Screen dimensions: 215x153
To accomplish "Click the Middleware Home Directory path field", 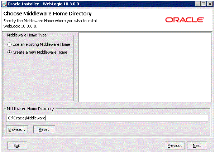I will point(107,118).
